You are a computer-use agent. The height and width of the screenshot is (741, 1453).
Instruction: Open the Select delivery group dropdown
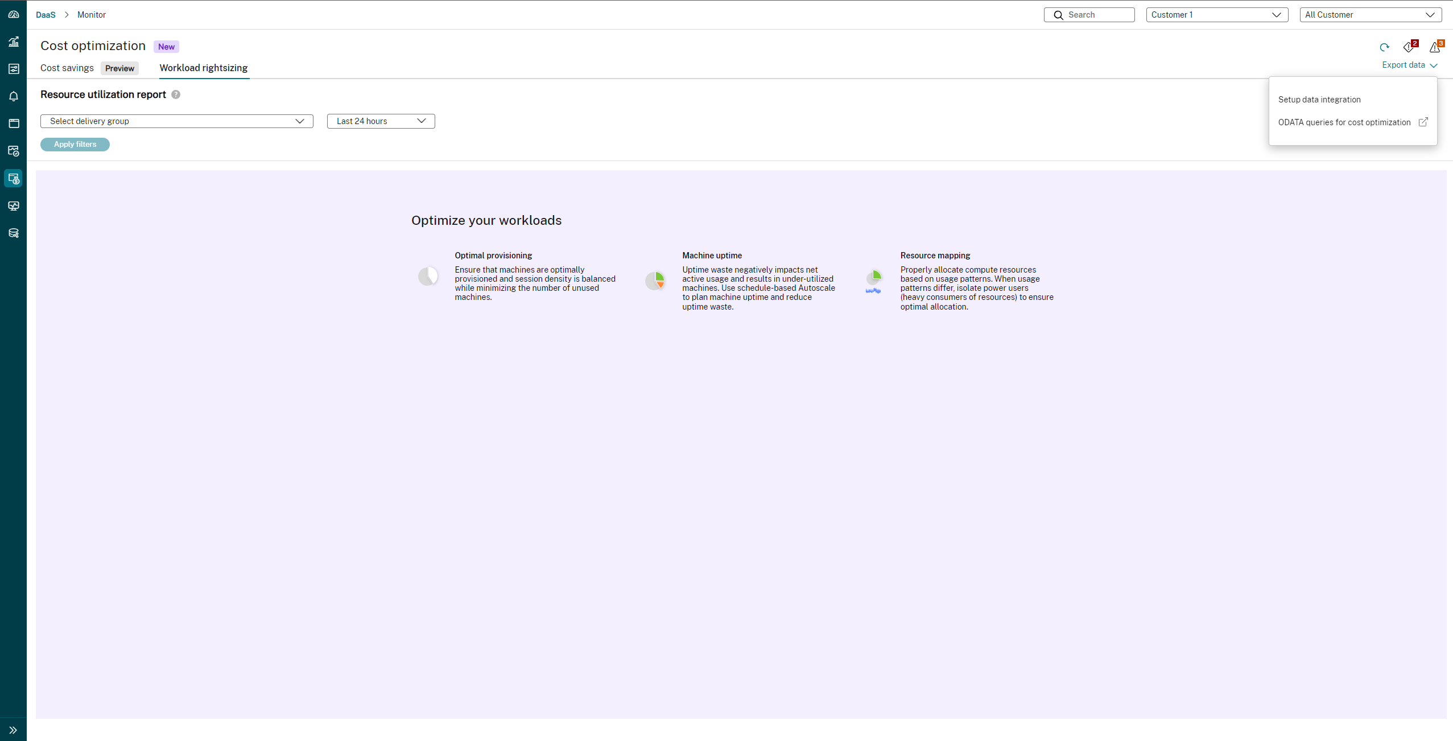point(177,121)
